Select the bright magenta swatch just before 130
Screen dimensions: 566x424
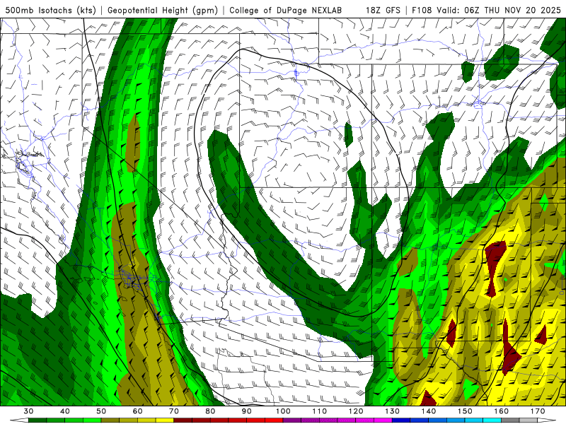(x=383, y=420)
